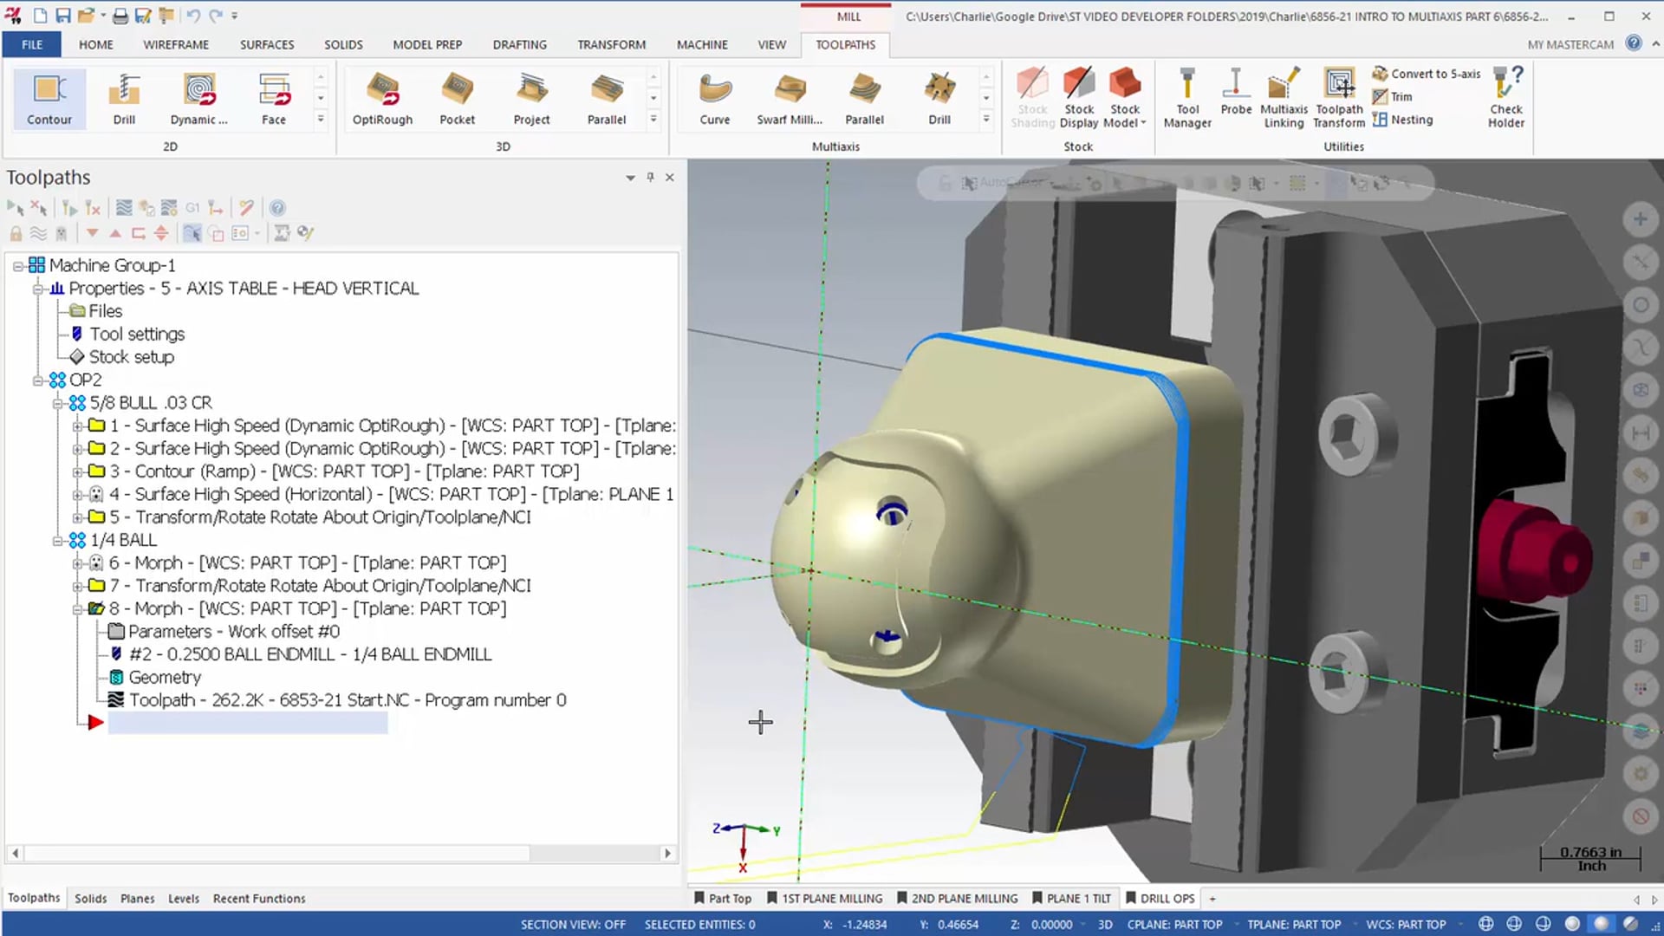Screen dimensions: 1664x936
Task: Post selected operations with G1 icon
Action: click(x=192, y=208)
